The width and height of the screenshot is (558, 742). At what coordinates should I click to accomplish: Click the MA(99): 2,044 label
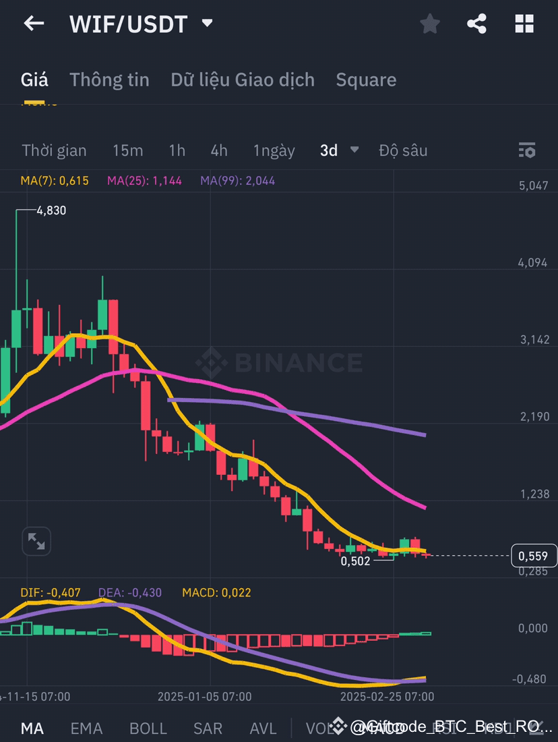click(237, 180)
